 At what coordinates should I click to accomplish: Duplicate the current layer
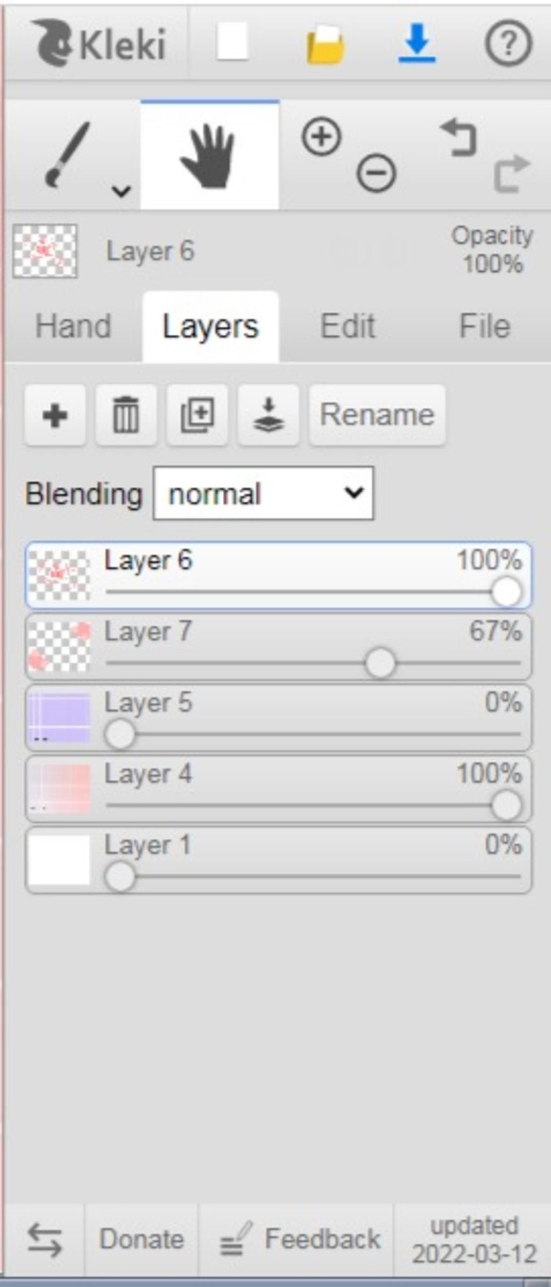click(x=197, y=415)
